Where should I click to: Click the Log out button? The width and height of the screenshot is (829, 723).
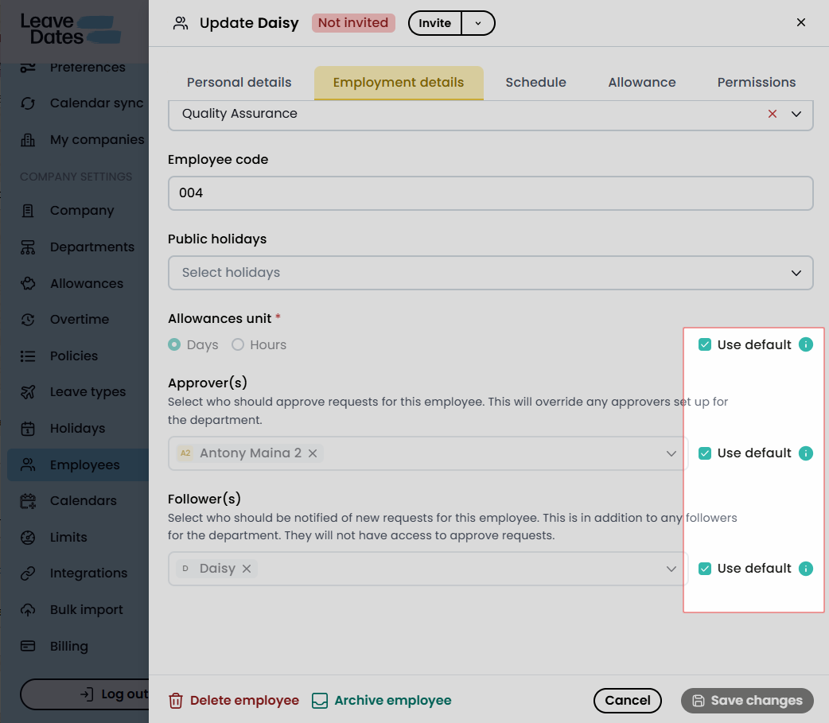(84, 694)
